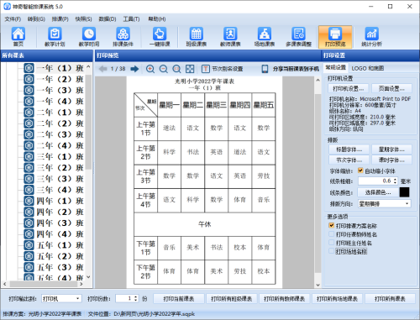
Task: Switch to the LOGO 和底图 tab
Action: pos(367,68)
